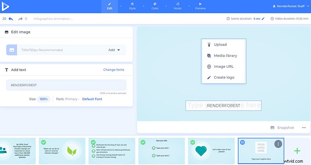Add a new scene with green plus
Image resolution: width=311 pixels, height=165 pixels.
point(297,151)
